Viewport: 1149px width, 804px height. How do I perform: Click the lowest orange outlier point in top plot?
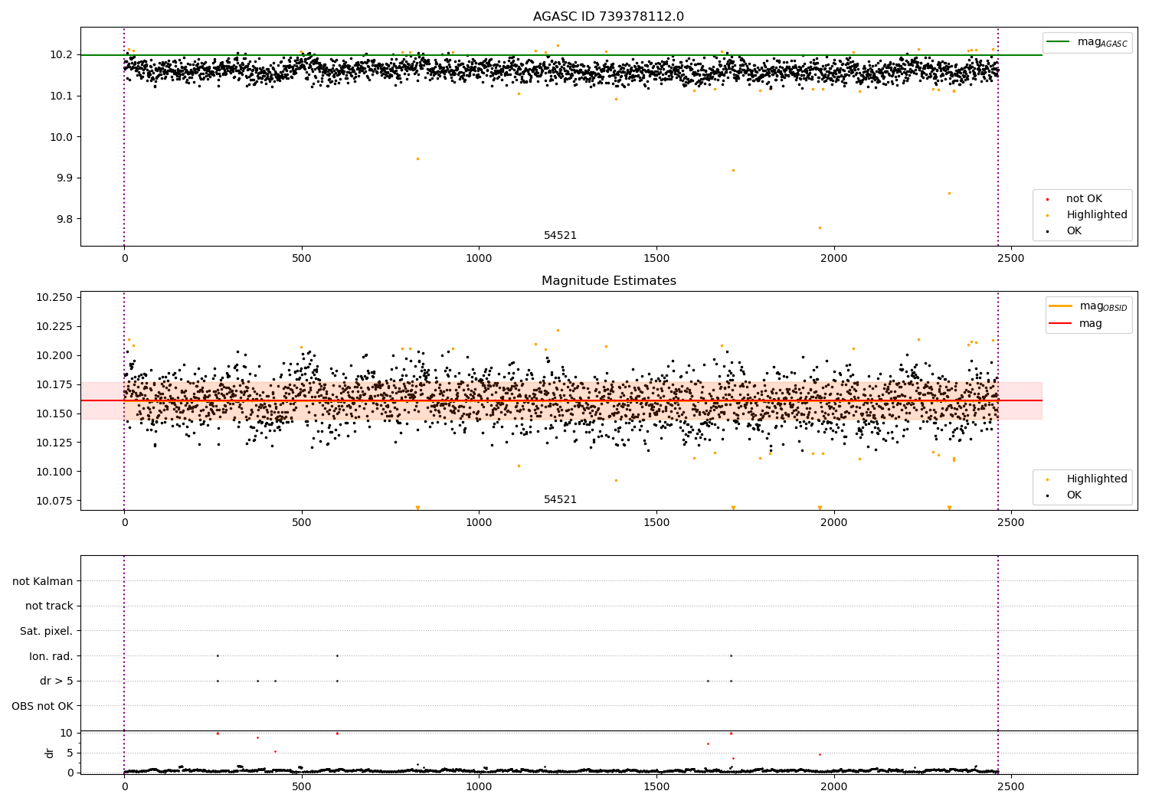point(820,227)
